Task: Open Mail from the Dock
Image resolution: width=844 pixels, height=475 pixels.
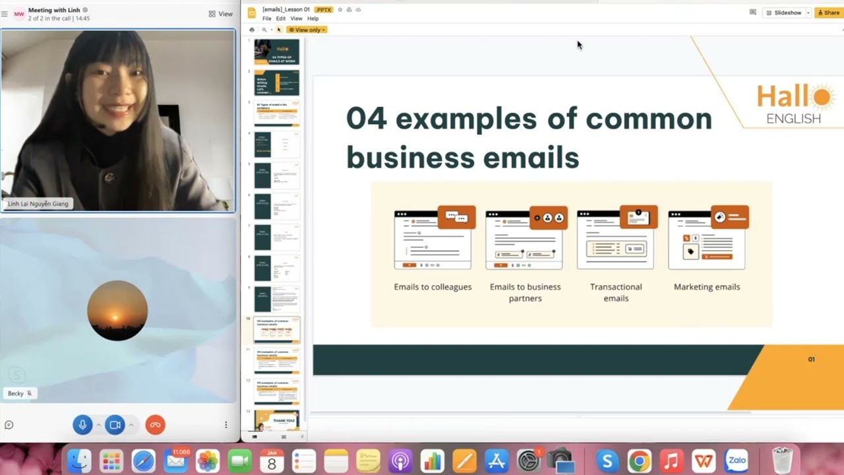Action: tap(175, 461)
